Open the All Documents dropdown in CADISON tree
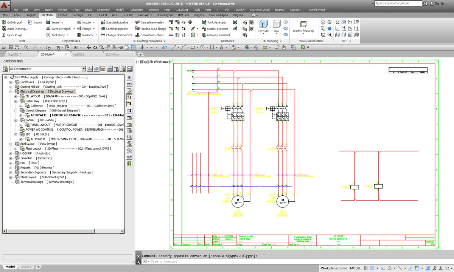This screenshot has width=454, height=272. click(85, 68)
